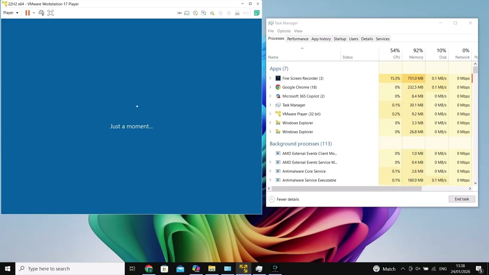This screenshot has height=275, width=489.
Task: Click the vertical scrollbar down arrow in Task Manager
Action: [x=475, y=183]
